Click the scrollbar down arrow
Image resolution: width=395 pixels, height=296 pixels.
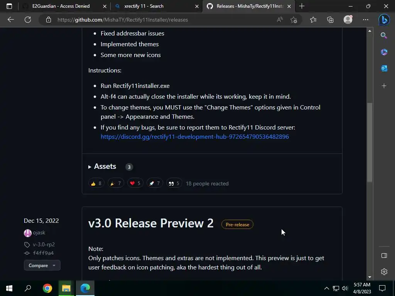coord(370,277)
